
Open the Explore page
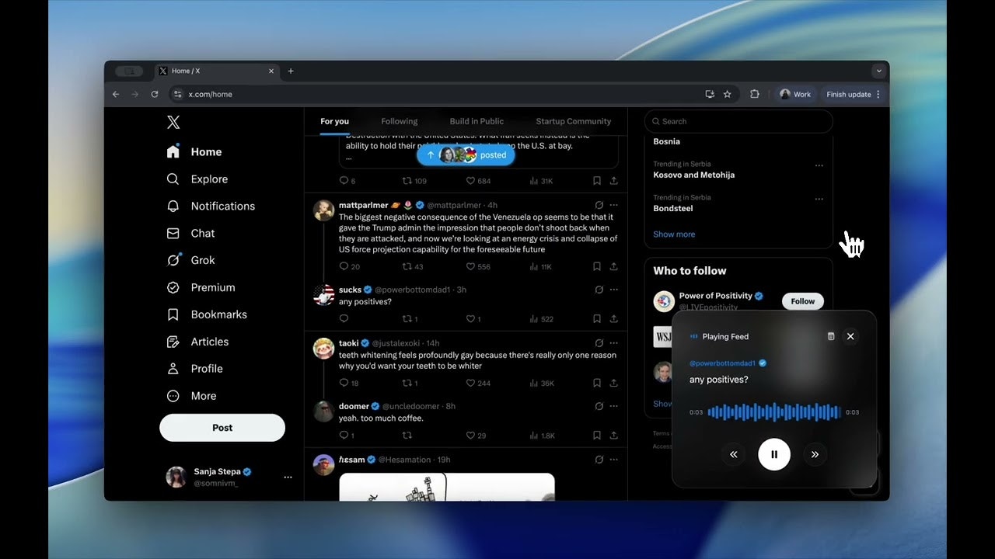click(197, 179)
